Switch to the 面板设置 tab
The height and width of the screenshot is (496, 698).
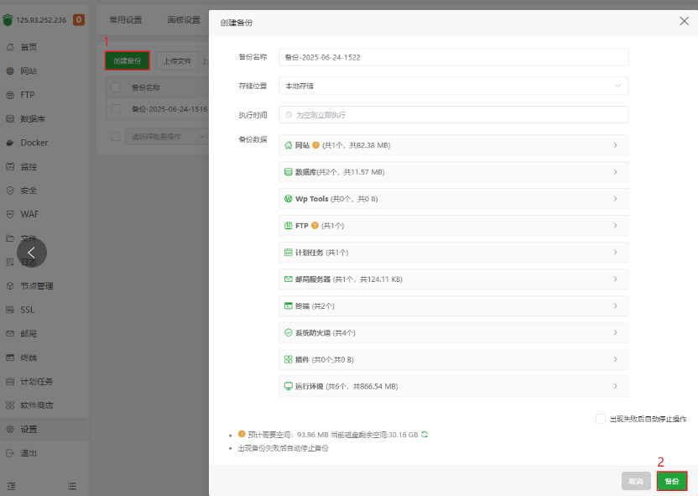(x=184, y=20)
